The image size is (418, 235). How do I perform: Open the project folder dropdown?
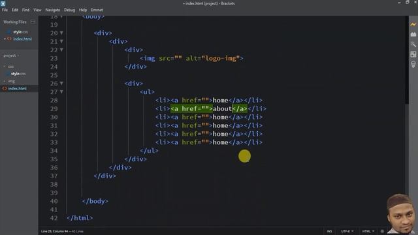click(x=11, y=55)
